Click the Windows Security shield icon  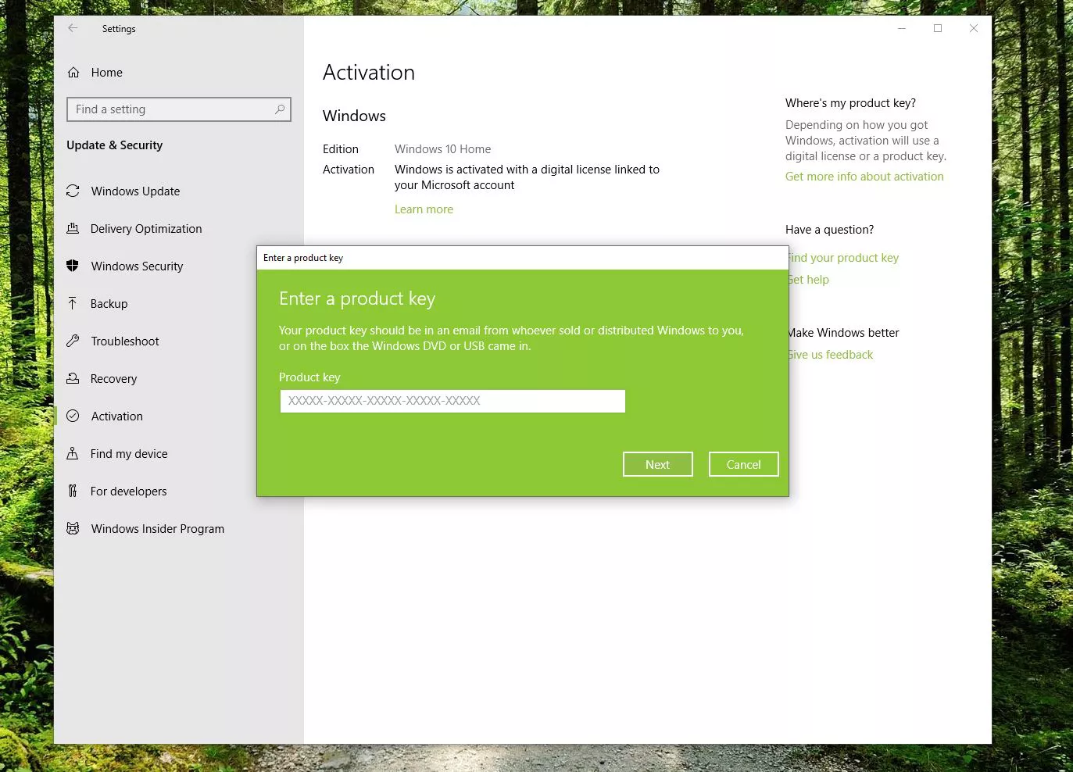point(73,266)
